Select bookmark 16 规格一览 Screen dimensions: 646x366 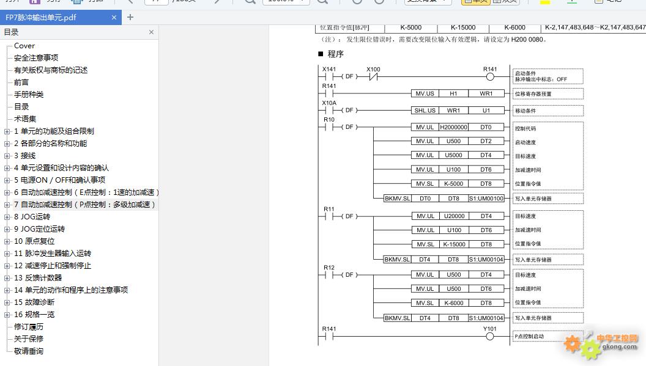pyautogui.click(x=34, y=315)
